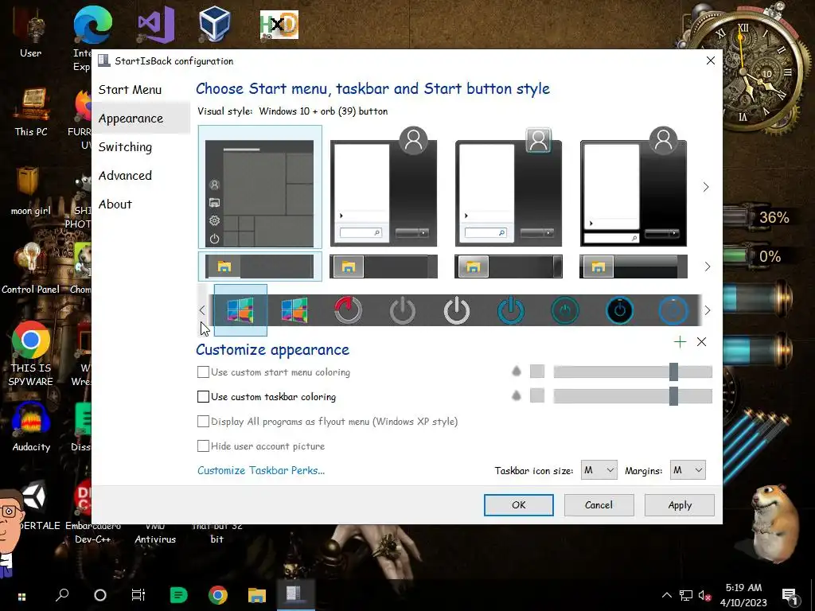Select the second faded Windows logo button
Screen dimensions: 815x611
pos(294,310)
